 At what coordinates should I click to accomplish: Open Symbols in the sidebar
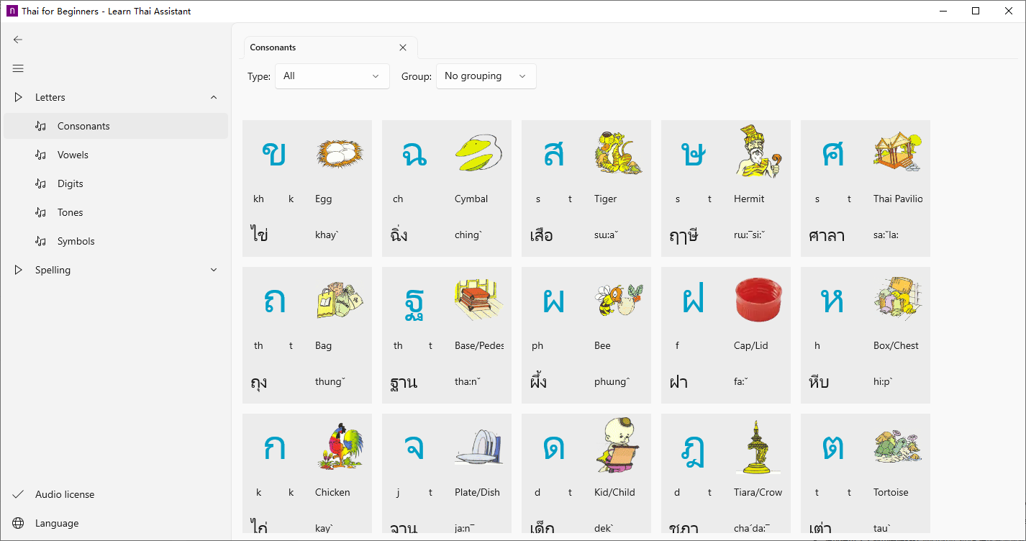coord(116,241)
